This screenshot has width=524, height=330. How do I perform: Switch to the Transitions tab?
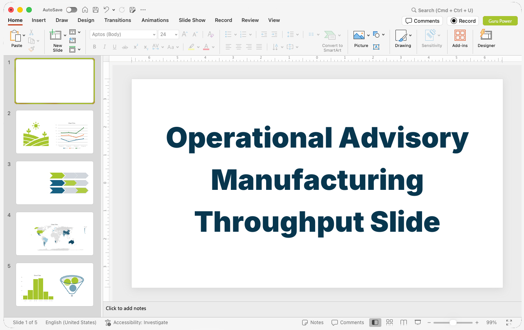118,20
